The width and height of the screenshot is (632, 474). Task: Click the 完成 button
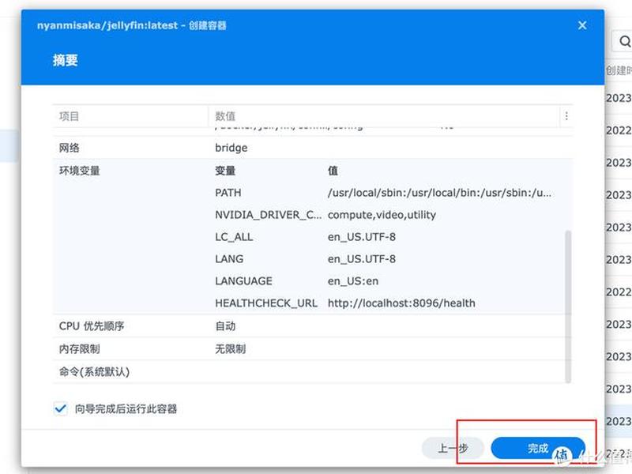coord(538,448)
